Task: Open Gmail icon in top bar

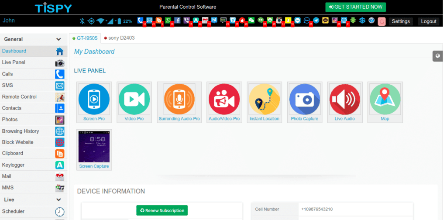Action: (x=205, y=20)
